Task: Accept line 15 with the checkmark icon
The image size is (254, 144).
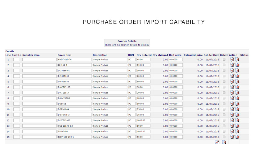Action: coord(232,137)
